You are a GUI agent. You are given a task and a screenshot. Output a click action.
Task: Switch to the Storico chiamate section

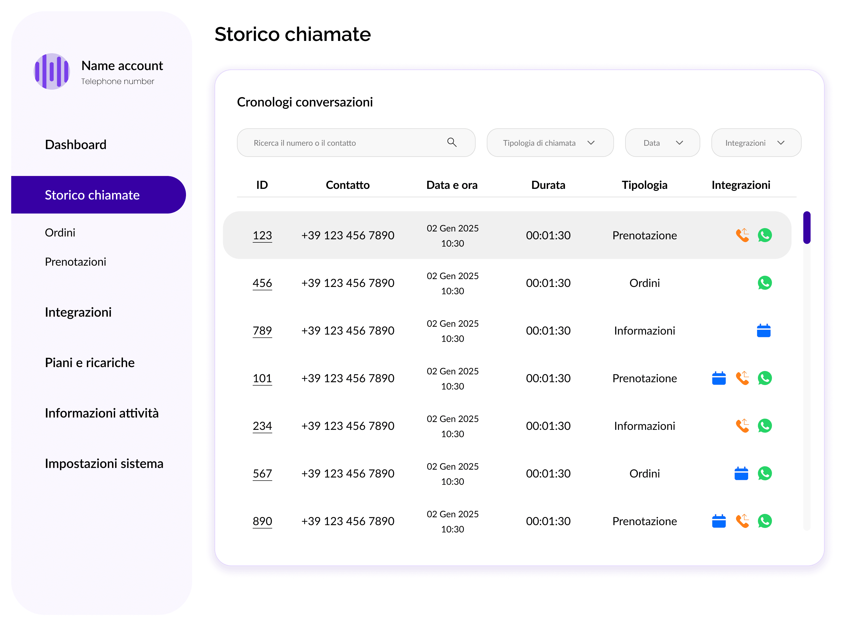[92, 195]
